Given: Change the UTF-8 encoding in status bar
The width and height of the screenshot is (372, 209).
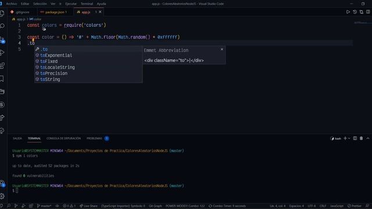Looking at the screenshot, I should [312, 206].
